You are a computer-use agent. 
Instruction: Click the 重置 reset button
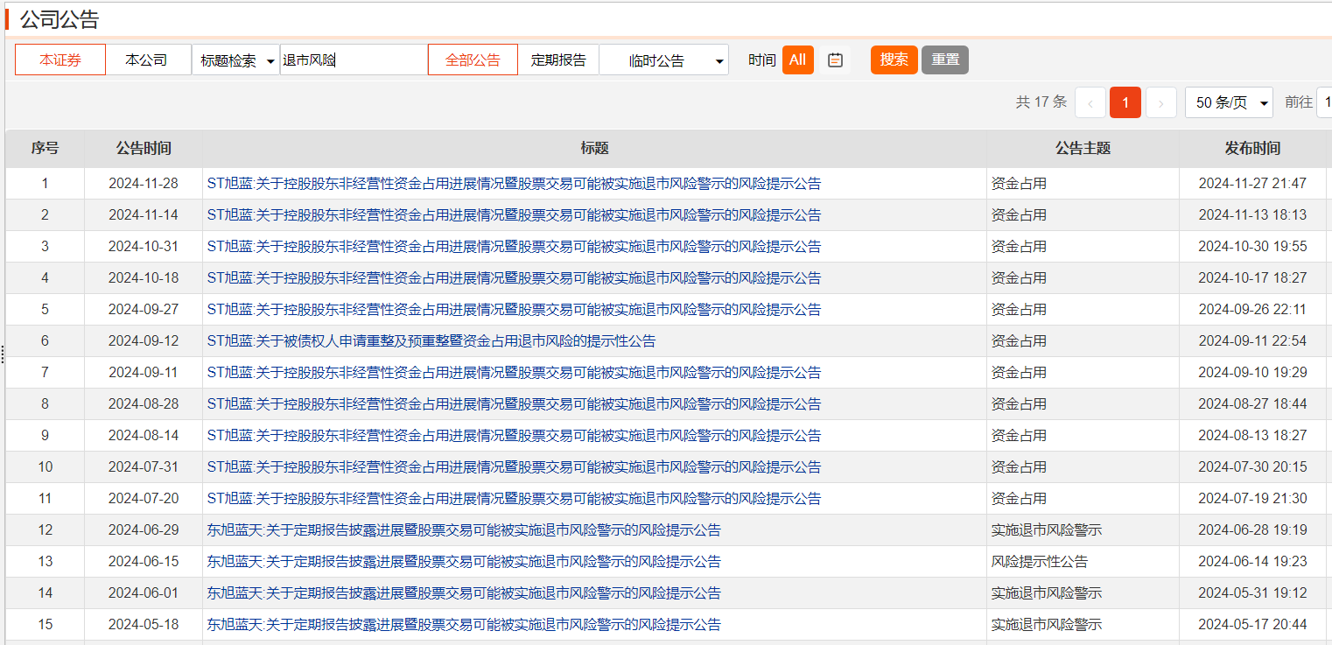tap(944, 60)
